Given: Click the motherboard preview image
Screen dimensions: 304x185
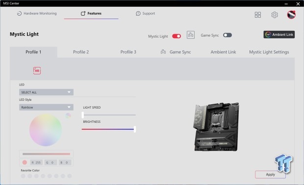Looking at the screenshot, I should 216,127.
